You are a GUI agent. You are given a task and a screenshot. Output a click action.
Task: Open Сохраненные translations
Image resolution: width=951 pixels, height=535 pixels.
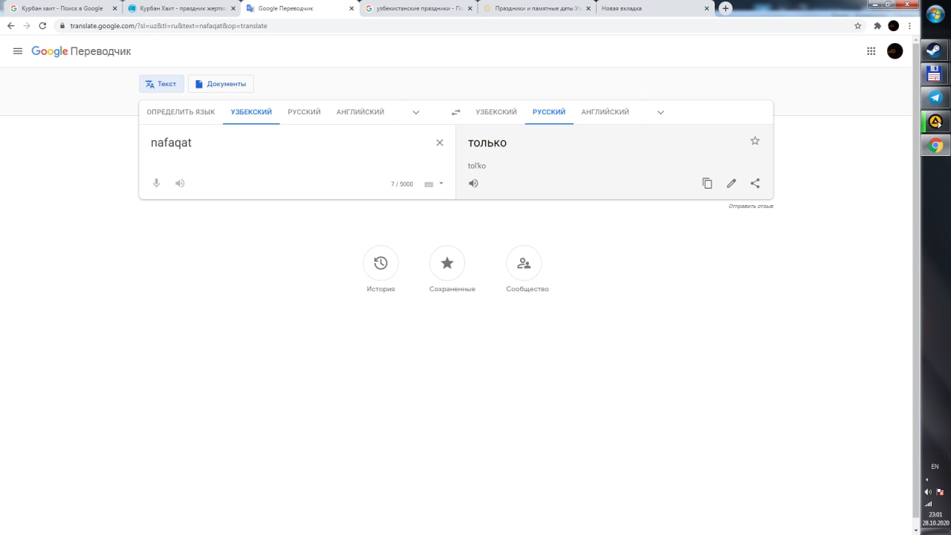click(x=447, y=263)
